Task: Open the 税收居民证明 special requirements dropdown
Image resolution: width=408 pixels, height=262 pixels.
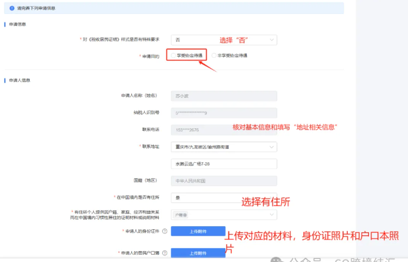Action: point(271,40)
